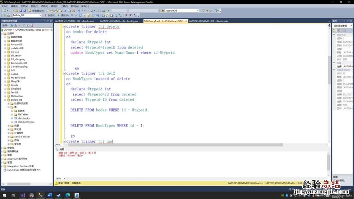
Task: Open Steam from the taskbar
Action: [59, 195]
